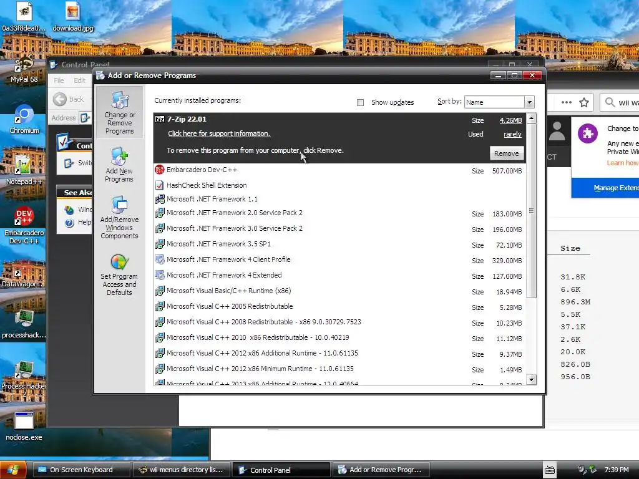This screenshot has height=479, width=639.
Task: Open Notepad++ desktop icon
Action: (x=24, y=171)
